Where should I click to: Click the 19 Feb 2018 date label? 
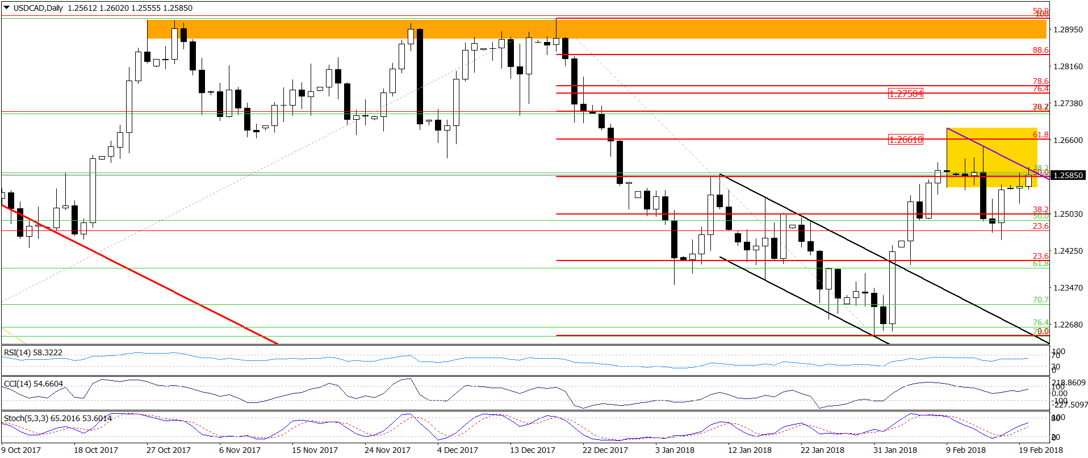coord(1041,450)
